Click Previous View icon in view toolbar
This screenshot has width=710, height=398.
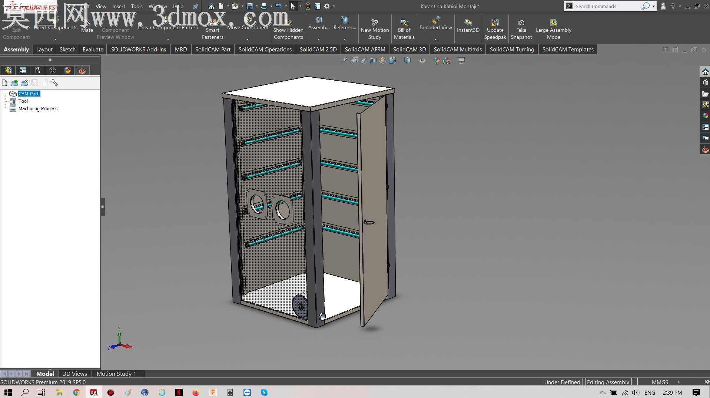[x=364, y=60]
